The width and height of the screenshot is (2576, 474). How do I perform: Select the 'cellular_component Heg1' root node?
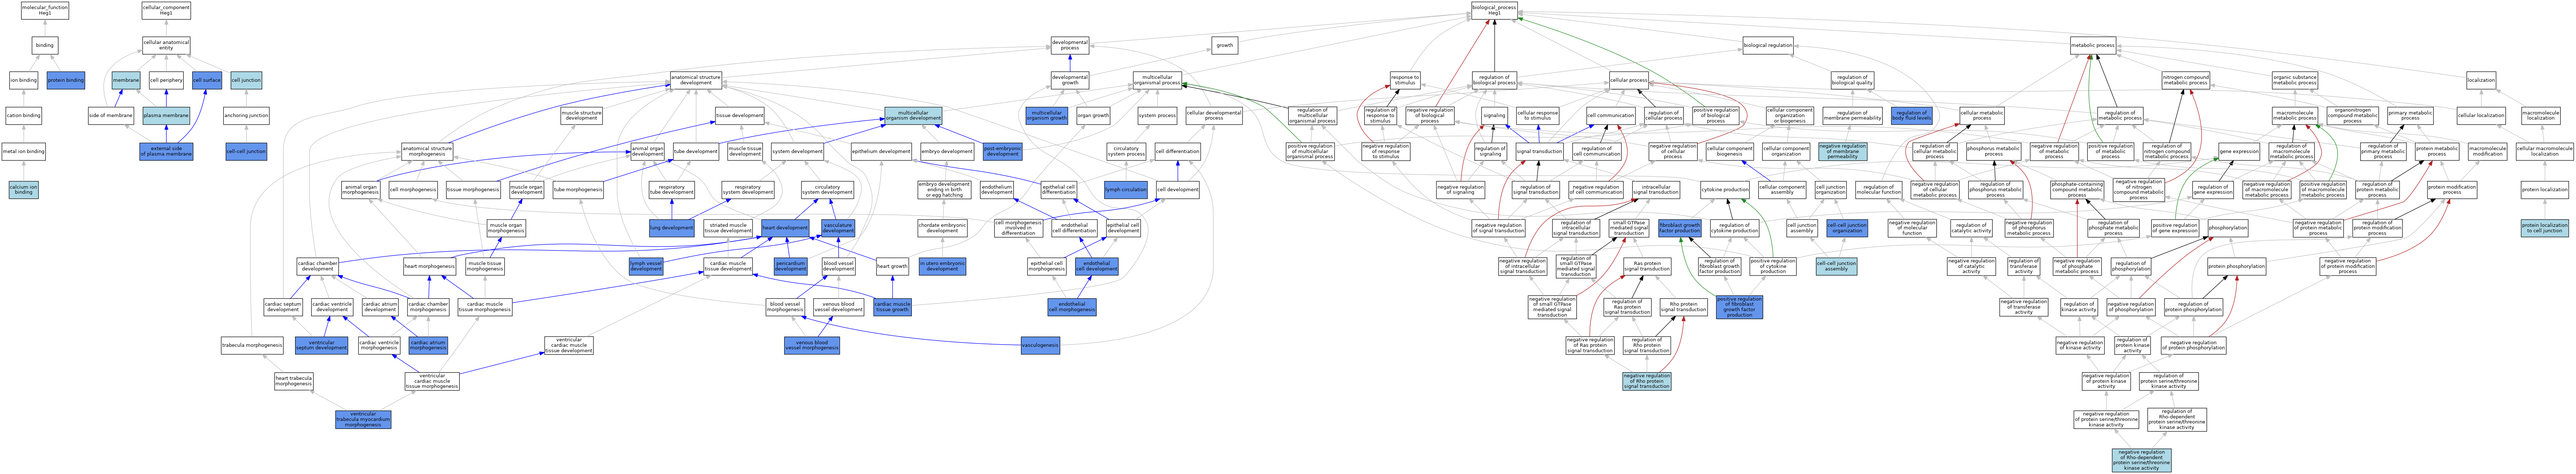pos(166,11)
